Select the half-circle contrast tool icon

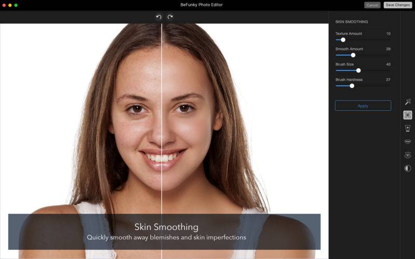pyautogui.click(x=408, y=168)
